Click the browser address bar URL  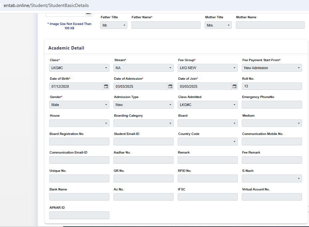(x=46, y=5)
